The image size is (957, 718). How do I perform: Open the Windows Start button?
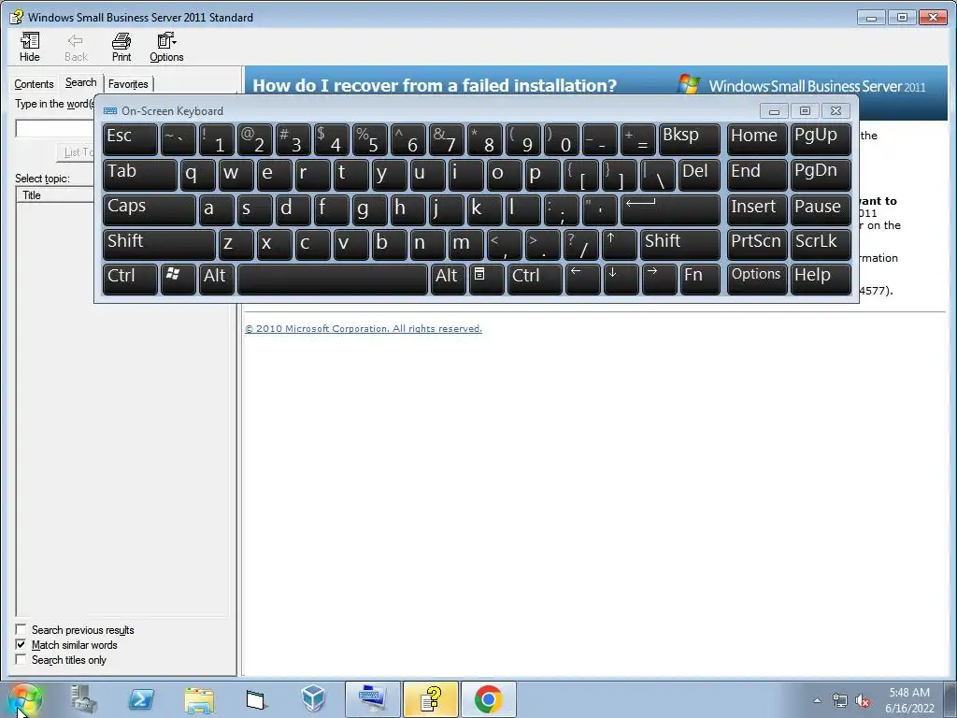pyautogui.click(x=24, y=699)
